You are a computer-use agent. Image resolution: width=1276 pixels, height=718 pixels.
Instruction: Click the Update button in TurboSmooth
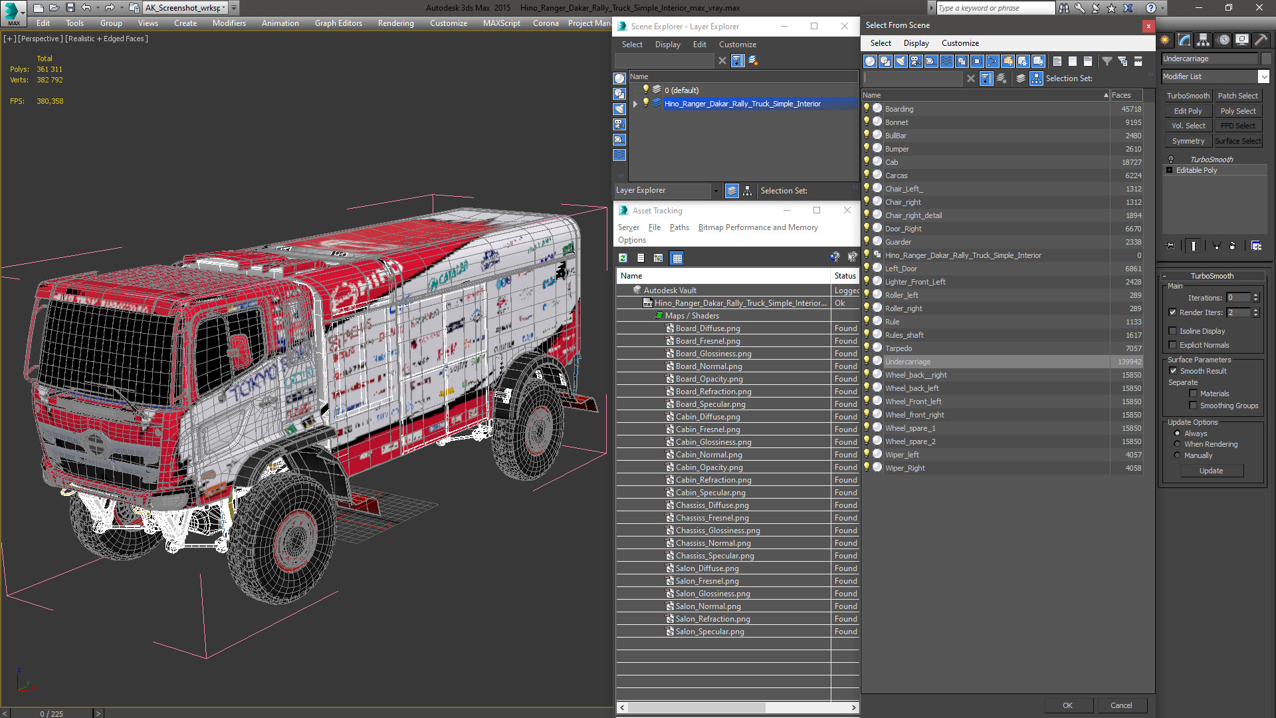pos(1211,471)
